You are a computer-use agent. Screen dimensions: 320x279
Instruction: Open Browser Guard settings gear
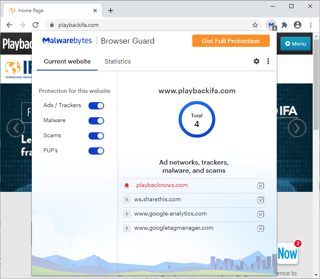click(256, 61)
